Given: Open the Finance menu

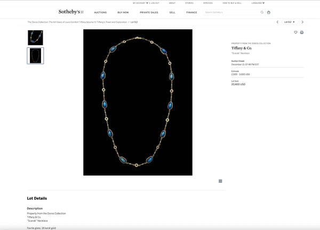Looking at the screenshot, I should coord(191,12).
